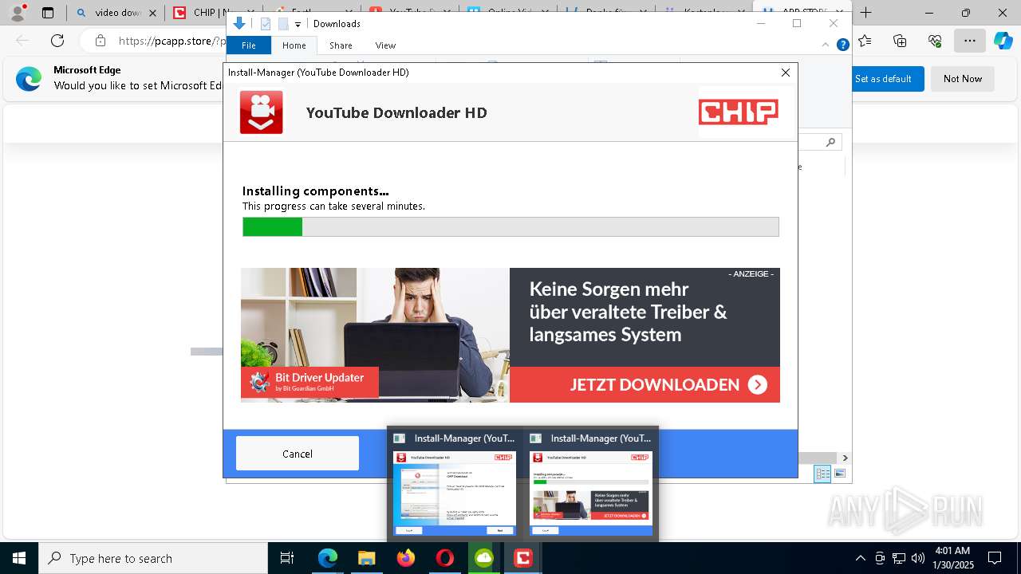
Task: Open a new Edge tab with plus button
Action: (865, 12)
